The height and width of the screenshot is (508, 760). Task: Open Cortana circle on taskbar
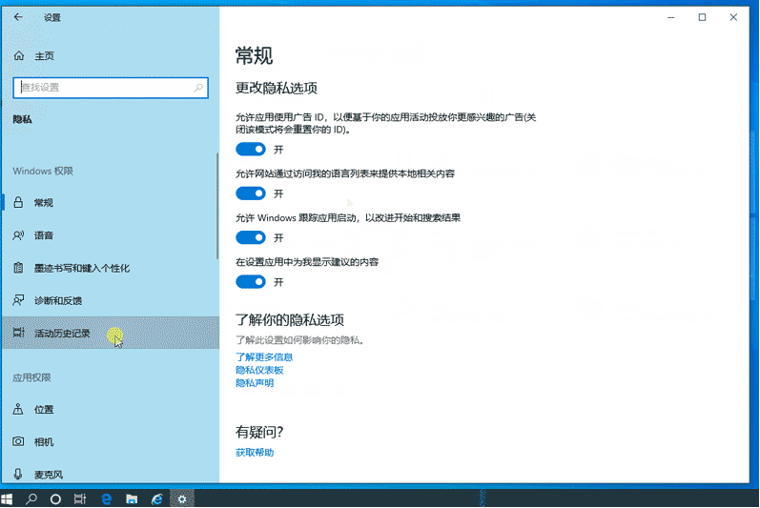(55, 499)
